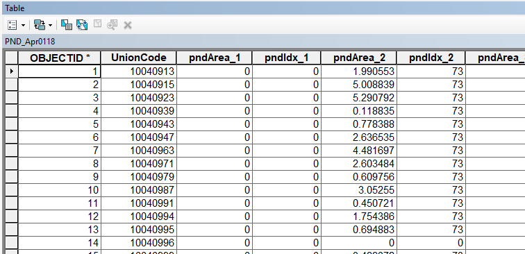Screen dimensions: 525x254
Task: Click the Delete Selected icon
Action: tap(128, 25)
